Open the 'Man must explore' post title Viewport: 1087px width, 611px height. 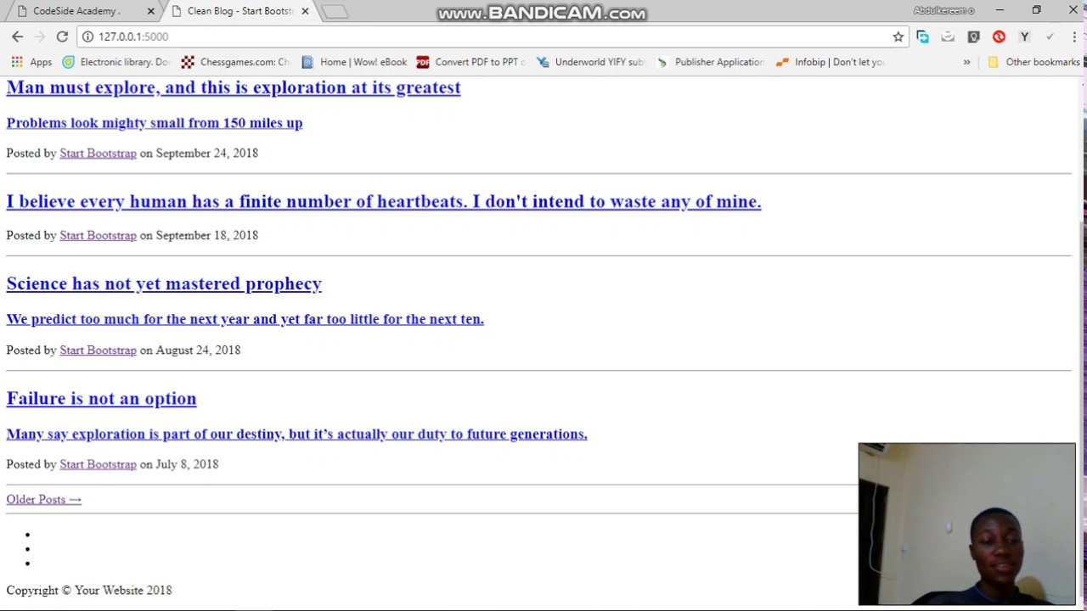click(234, 87)
